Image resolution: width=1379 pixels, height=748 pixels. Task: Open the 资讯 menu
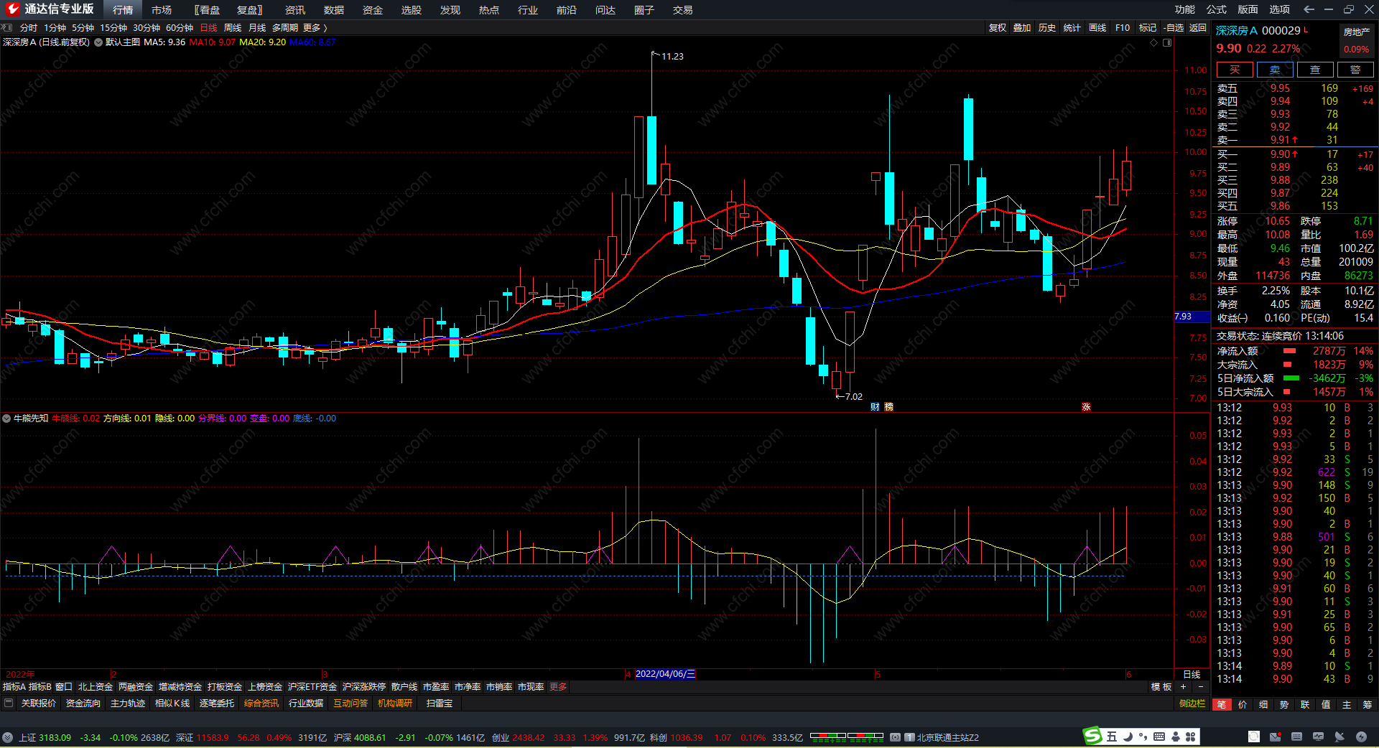coord(295,10)
